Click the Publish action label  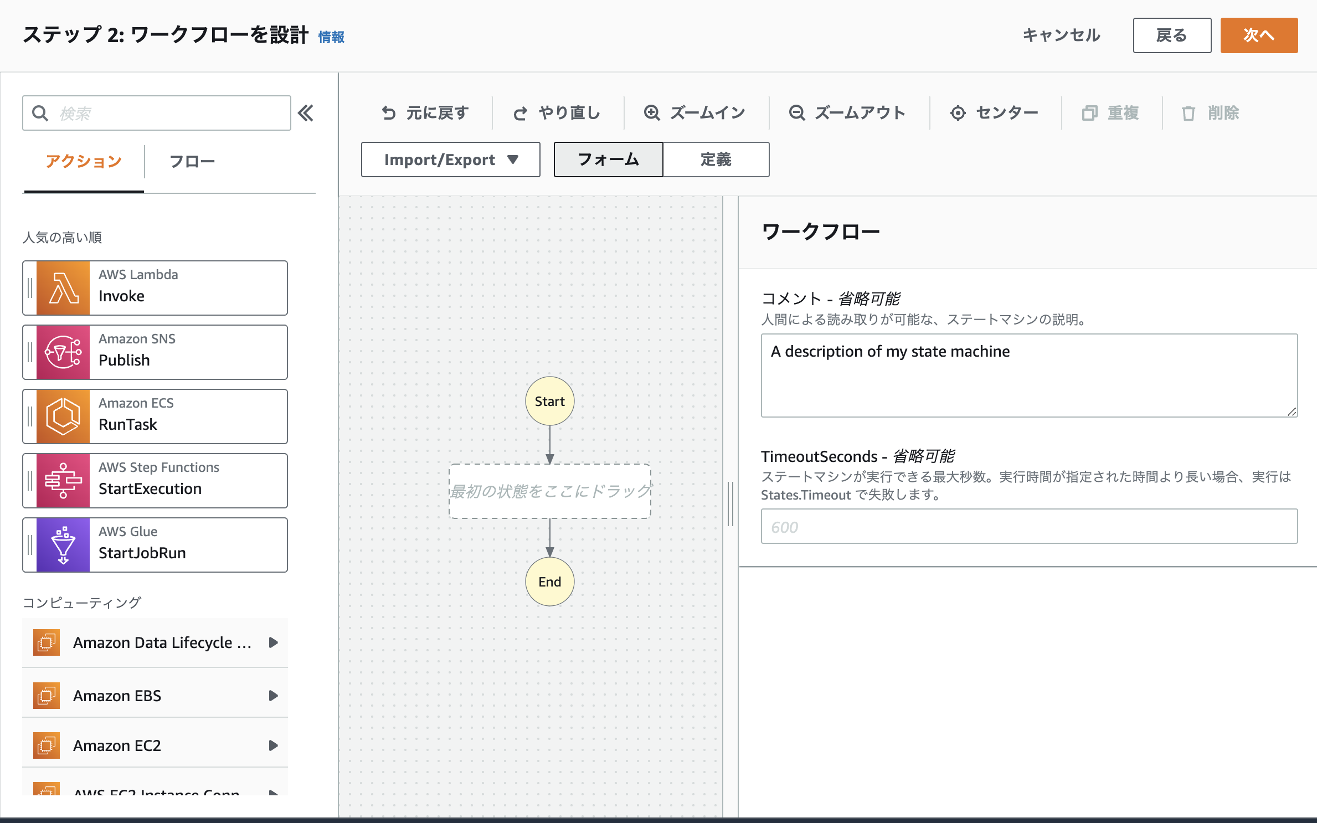pyautogui.click(x=124, y=361)
